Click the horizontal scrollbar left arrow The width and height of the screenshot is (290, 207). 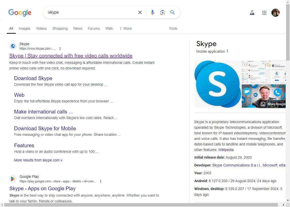tap(2, 205)
